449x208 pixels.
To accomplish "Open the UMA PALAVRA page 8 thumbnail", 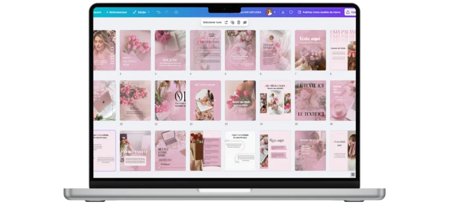I will click(343, 50).
